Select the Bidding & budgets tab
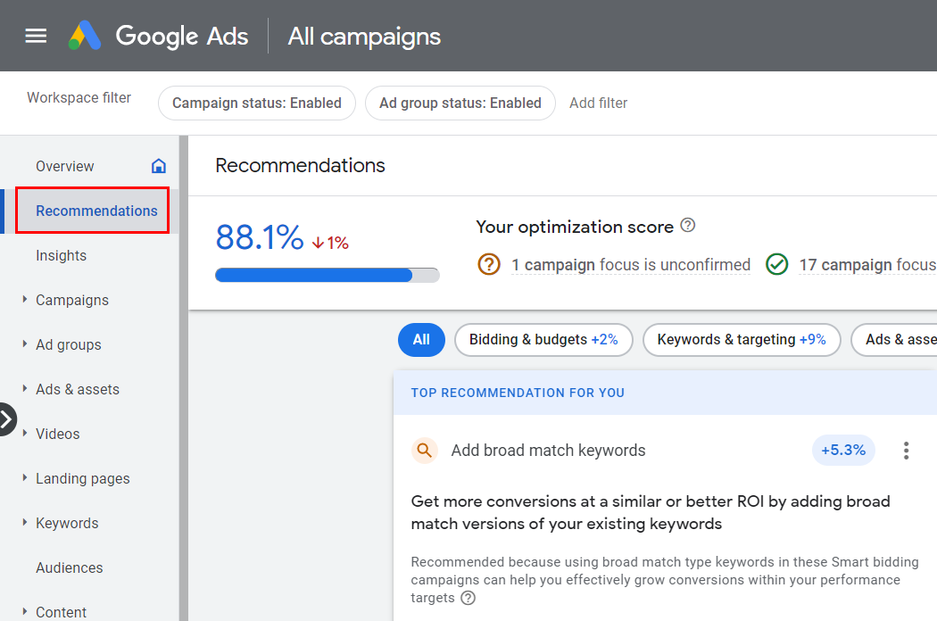Viewport: 937px width, 621px height. coord(543,340)
